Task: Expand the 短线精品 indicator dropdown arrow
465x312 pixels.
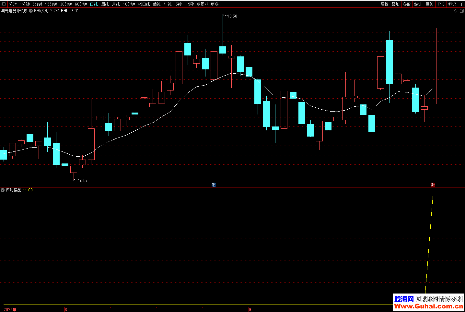Action: 3,190
